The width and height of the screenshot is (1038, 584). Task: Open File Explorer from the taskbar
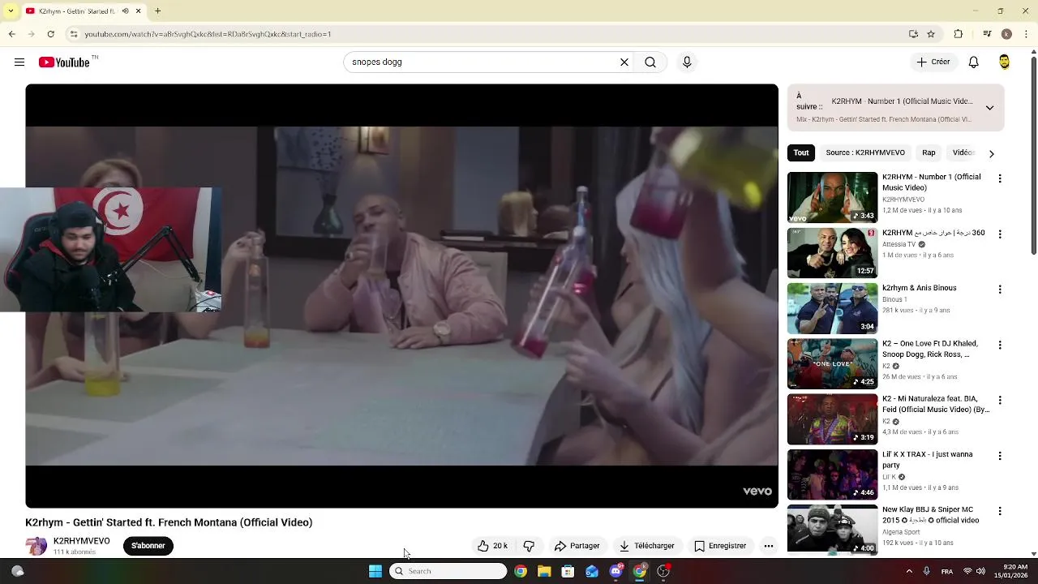[x=544, y=571]
